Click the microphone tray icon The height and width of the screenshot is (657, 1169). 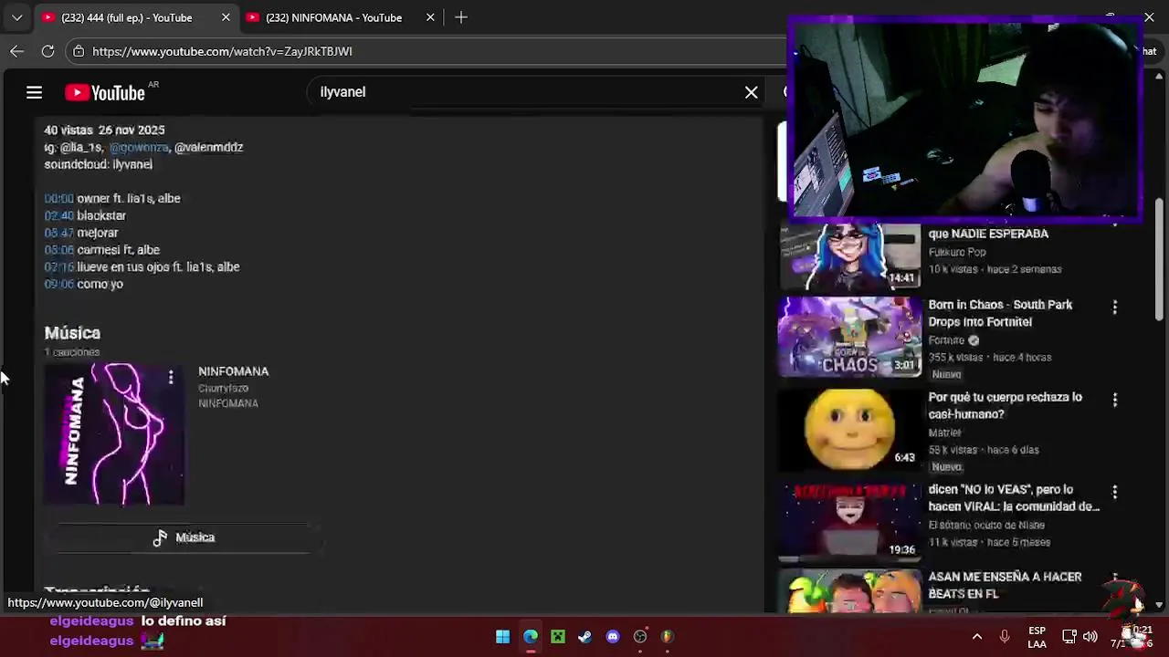click(x=1005, y=637)
